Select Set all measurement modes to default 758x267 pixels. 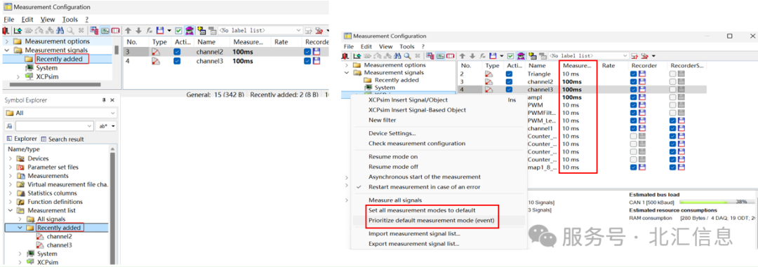click(x=422, y=210)
